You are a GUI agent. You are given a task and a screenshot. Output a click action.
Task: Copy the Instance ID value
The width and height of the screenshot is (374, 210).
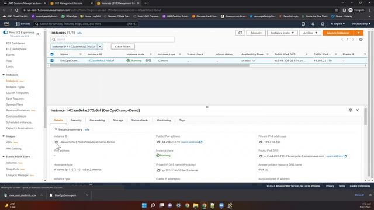point(56,142)
